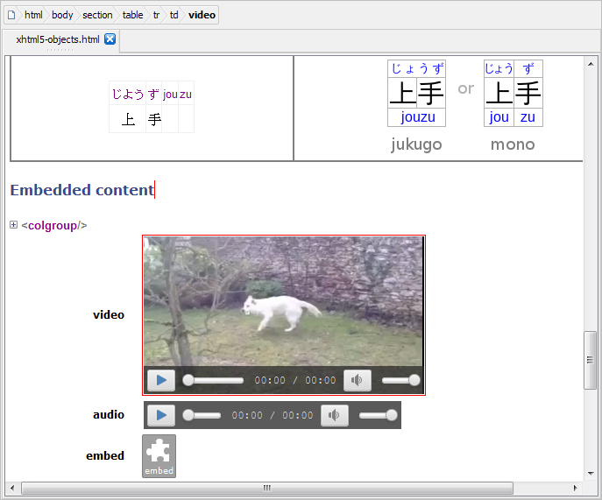602x500 pixels.
Task: Click the vertical scrollbar down arrow
Action: click(x=591, y=473)
